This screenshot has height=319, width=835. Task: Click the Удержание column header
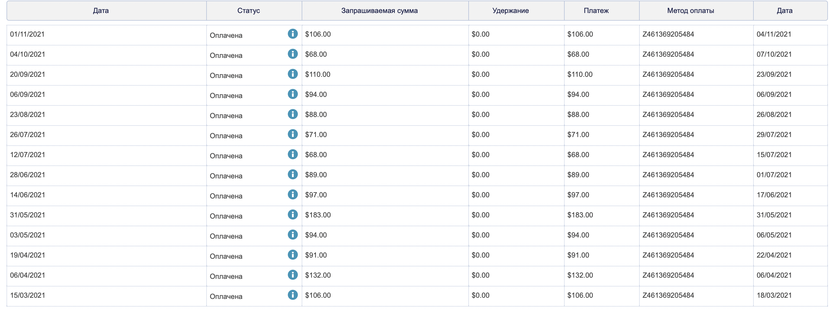click(x=510, y=11)
